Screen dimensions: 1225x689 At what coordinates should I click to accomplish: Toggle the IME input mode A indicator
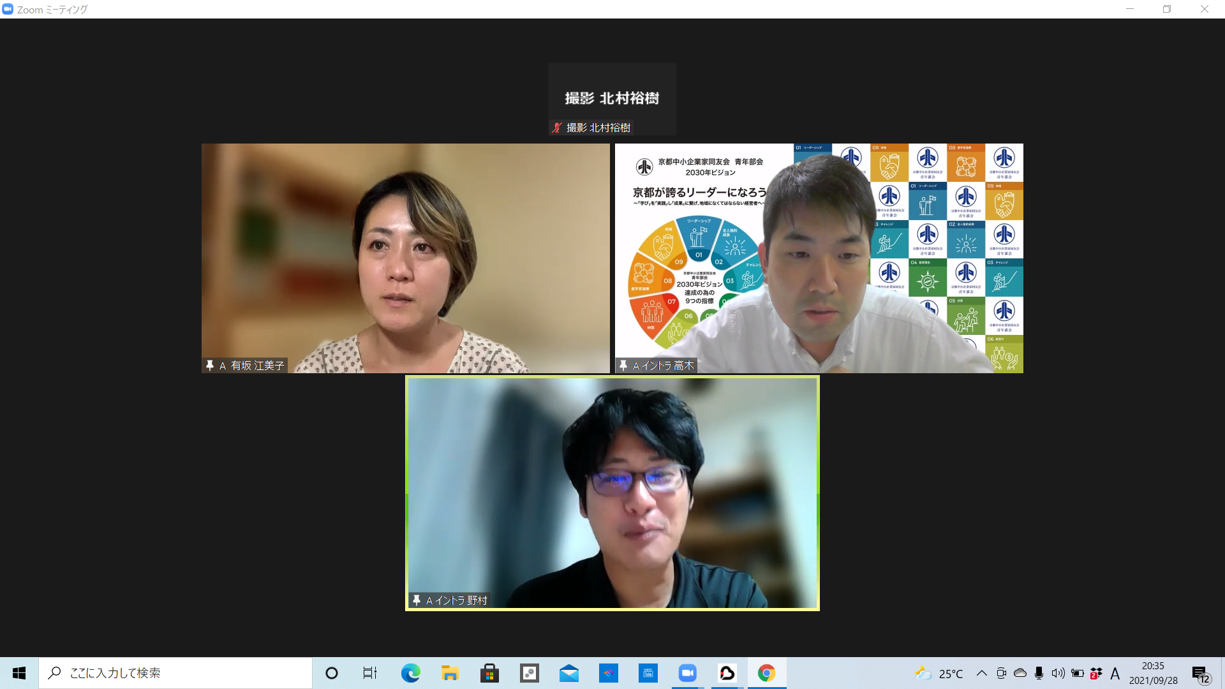click(x=1115, y=673)
